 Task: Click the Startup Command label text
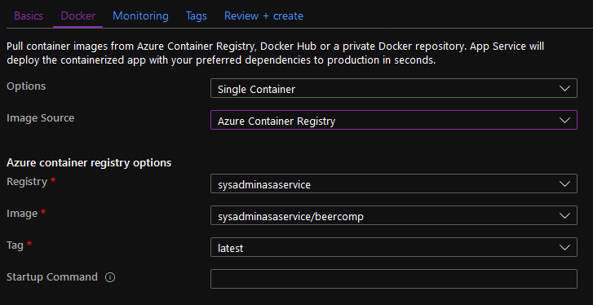click(52, 277)
